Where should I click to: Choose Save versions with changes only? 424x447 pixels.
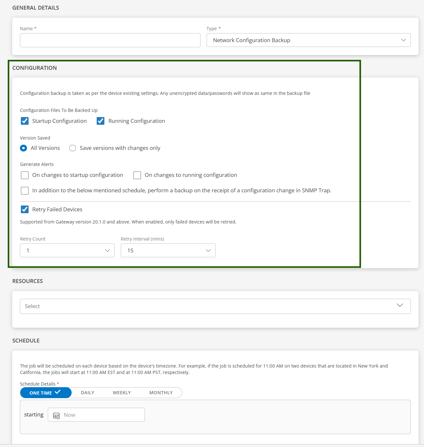(73, 148)
